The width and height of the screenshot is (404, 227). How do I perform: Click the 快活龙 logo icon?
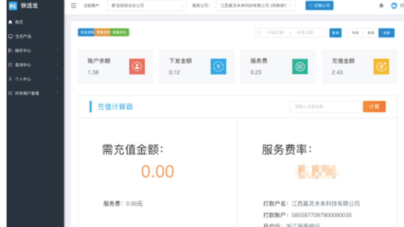point(13,5)
